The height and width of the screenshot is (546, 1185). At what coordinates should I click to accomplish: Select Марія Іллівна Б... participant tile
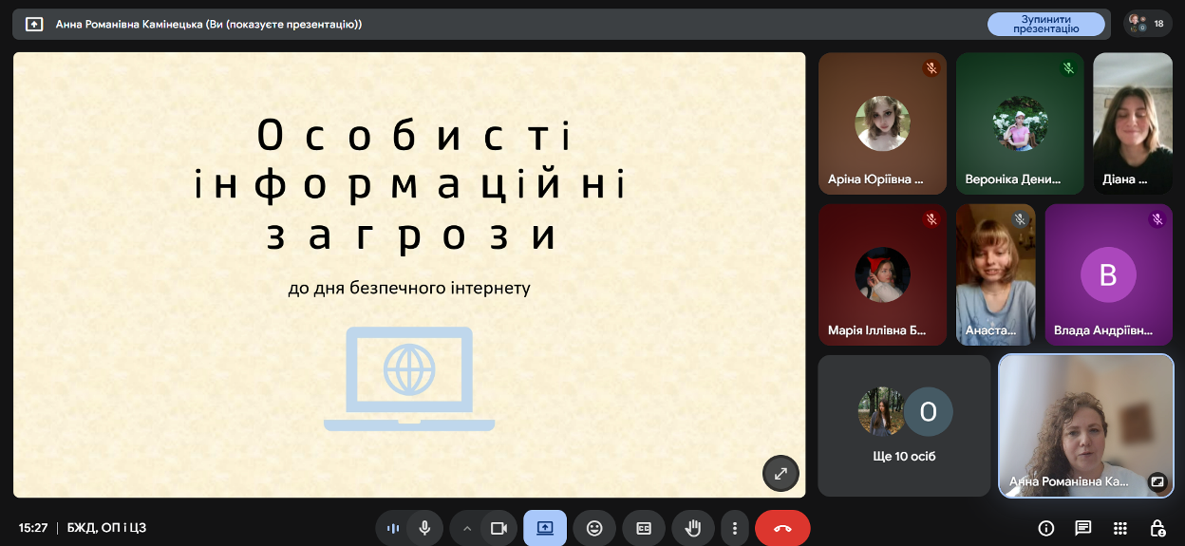pyautogui.click(x=883, y=274)
